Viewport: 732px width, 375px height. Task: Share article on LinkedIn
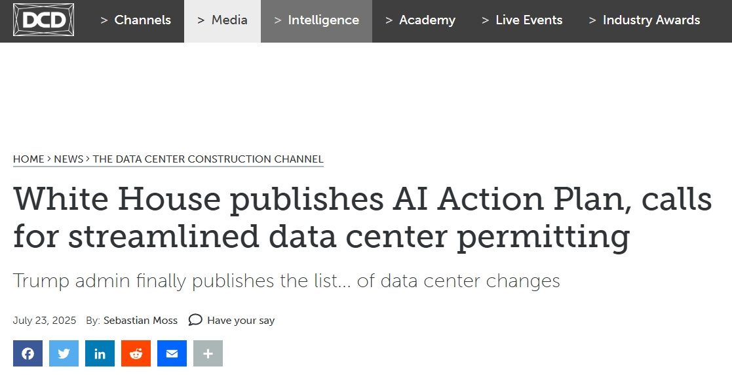coord(100,353)
